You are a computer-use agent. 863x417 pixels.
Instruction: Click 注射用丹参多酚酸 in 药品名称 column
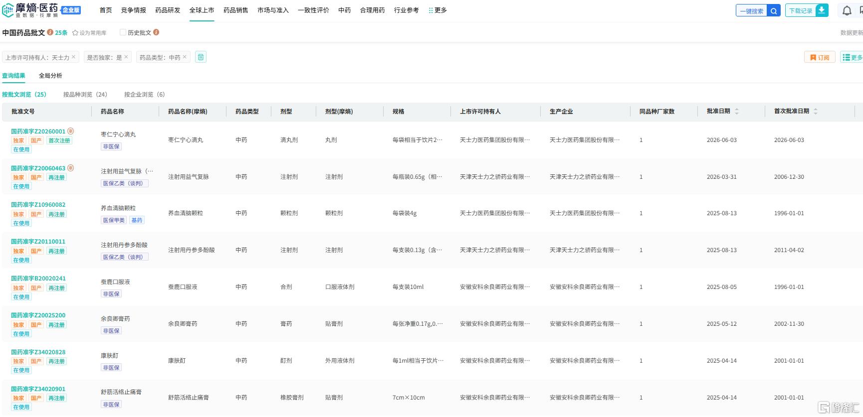click(124, 245)
